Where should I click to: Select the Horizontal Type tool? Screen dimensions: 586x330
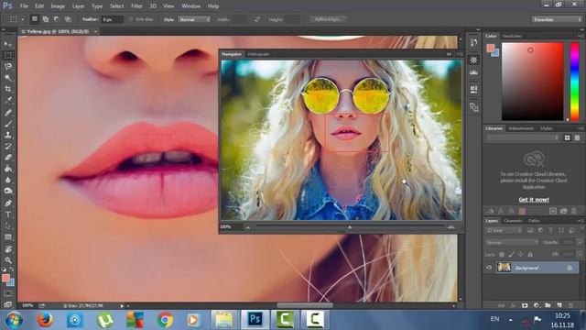[8, 214]
